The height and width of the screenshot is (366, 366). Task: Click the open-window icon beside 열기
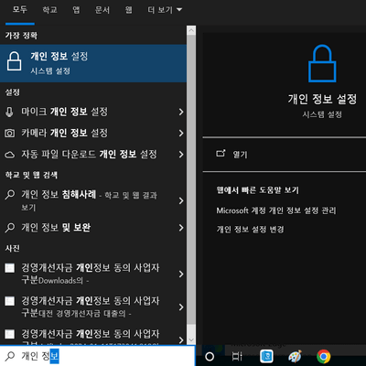[x=221, y=153]
